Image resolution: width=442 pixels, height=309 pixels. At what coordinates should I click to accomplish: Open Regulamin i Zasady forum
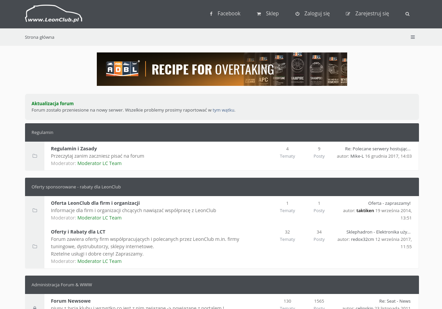[x=74, y=149]
